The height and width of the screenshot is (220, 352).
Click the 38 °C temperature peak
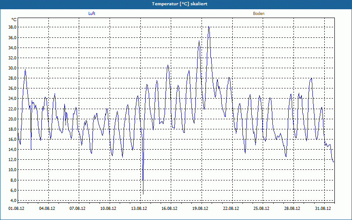tap(209, 27)
